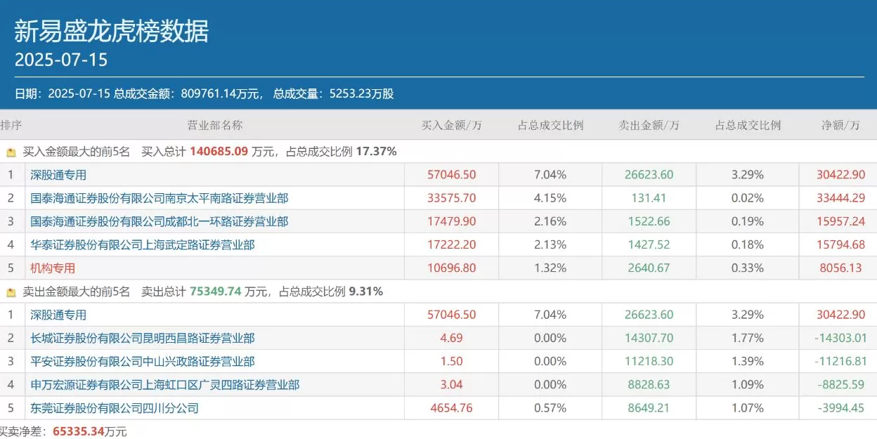Click the buy ratio 0.57%

550,407
